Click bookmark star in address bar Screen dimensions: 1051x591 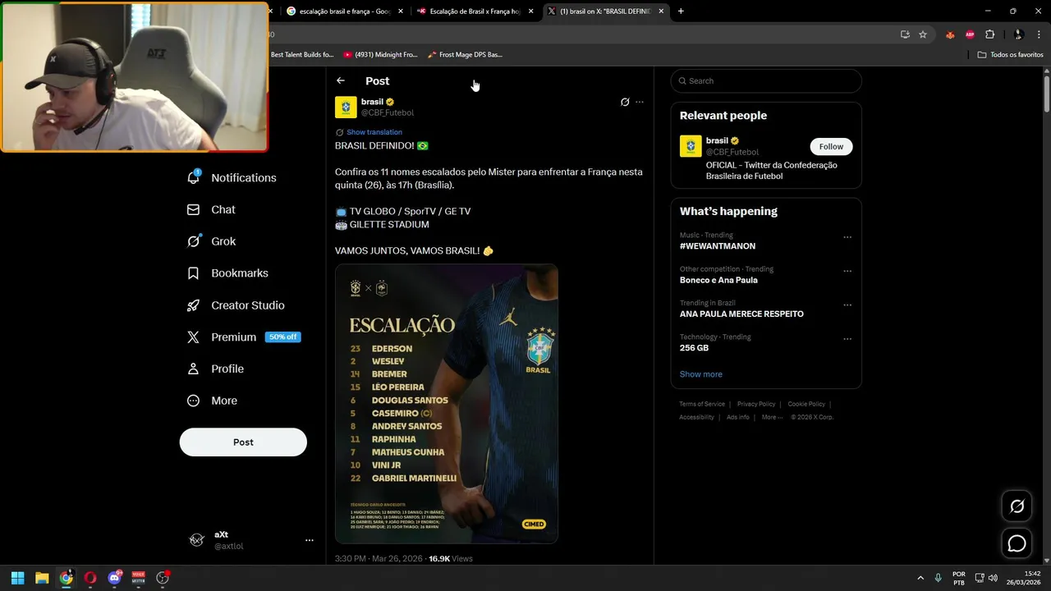tap(923, 34)
